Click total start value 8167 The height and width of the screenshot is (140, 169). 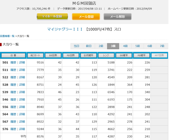(40, 77)
